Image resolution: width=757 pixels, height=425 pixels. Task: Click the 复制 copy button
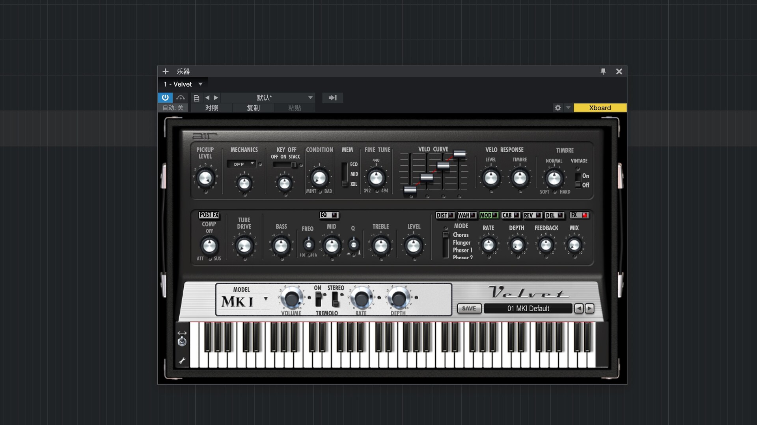253,108
